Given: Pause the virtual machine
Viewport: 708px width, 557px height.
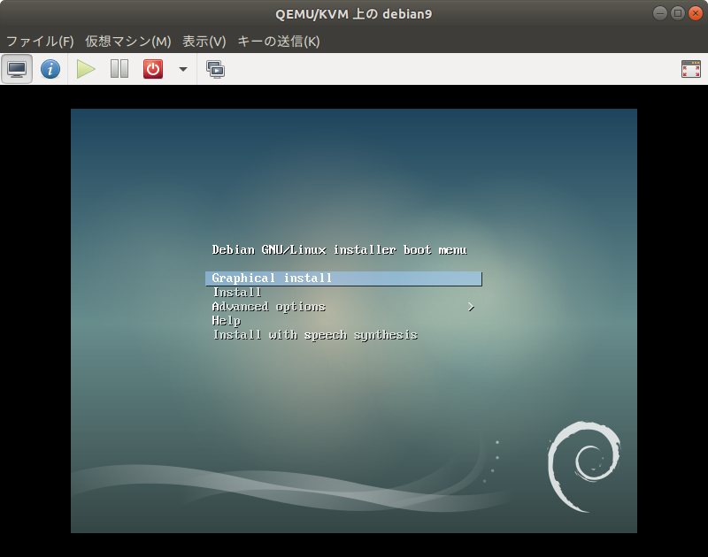Looking at the screenshot, I should 119,69.
